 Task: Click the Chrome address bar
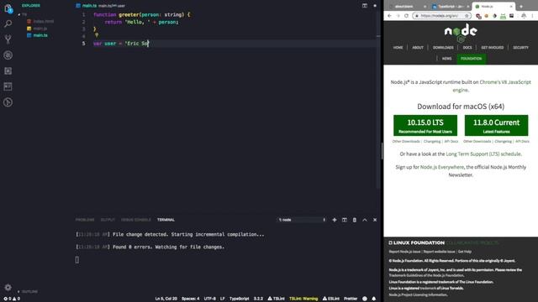[442, 16]
